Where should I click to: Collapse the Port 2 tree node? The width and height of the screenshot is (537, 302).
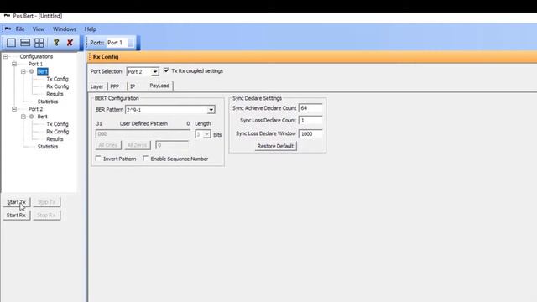[14, 109]
